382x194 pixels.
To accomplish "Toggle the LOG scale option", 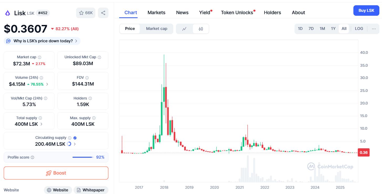I will 359,29.
